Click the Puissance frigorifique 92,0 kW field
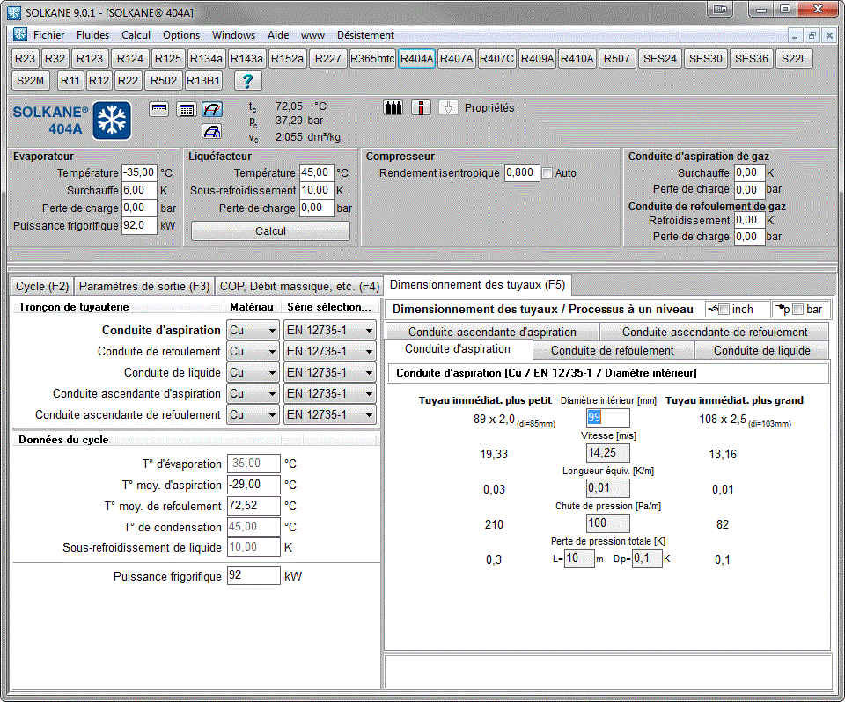845x702 pixels. tap(140, 225)
